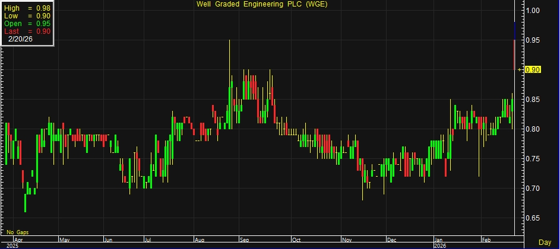Click the latest red candle at far right

point(514,55)
